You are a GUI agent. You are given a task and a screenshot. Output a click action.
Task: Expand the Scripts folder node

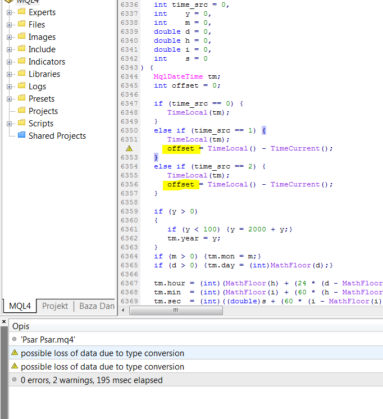pos(10,124)
